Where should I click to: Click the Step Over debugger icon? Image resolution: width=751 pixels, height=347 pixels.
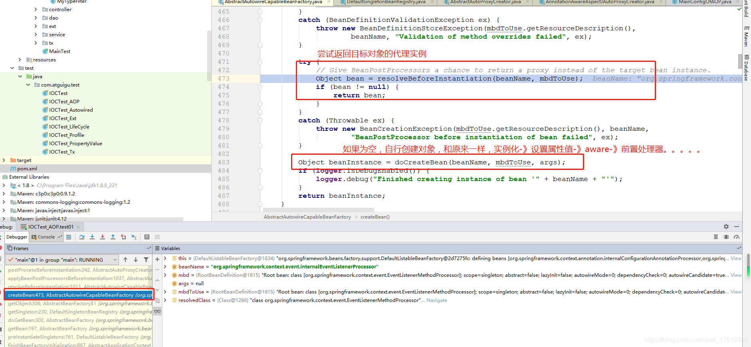(x=82, y=237)
